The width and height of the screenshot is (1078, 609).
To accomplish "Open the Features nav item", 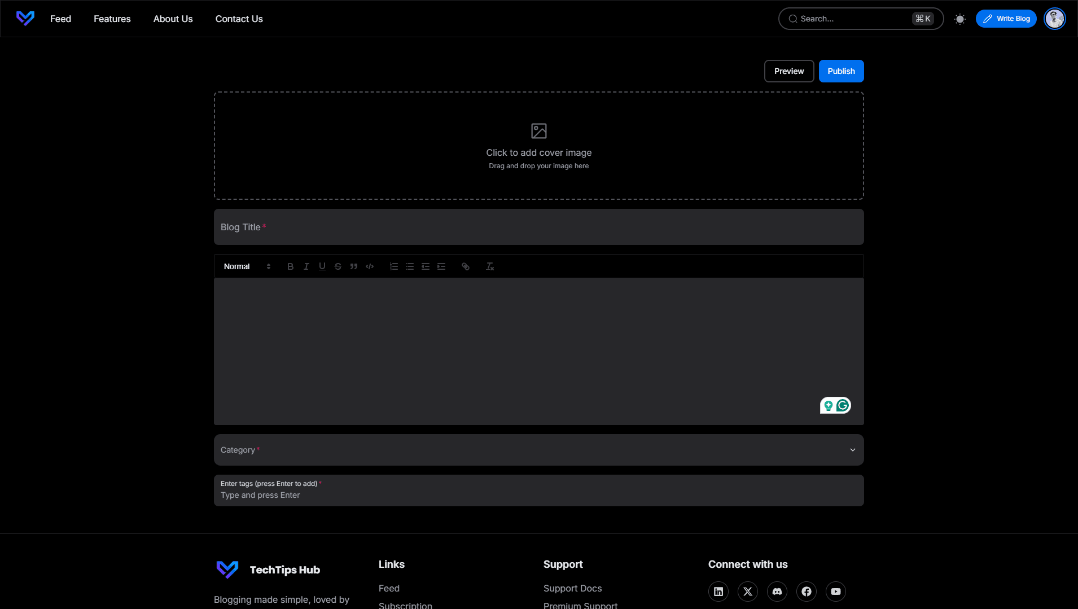I will click(112, 19).
